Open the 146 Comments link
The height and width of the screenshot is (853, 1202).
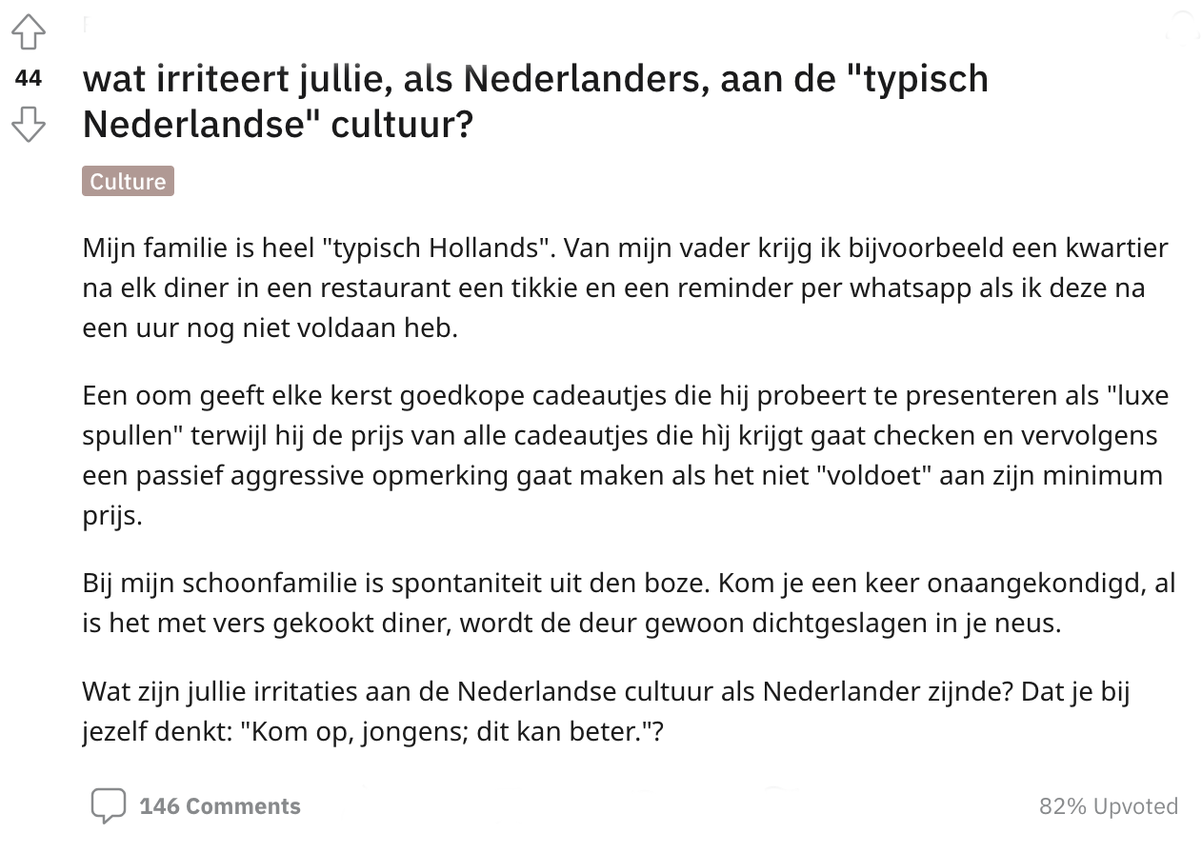(219, 806)
